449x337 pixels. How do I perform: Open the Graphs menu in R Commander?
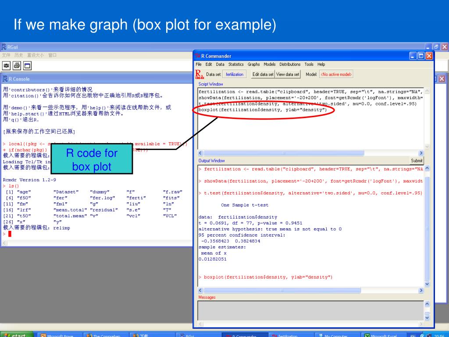pos(254,64)
